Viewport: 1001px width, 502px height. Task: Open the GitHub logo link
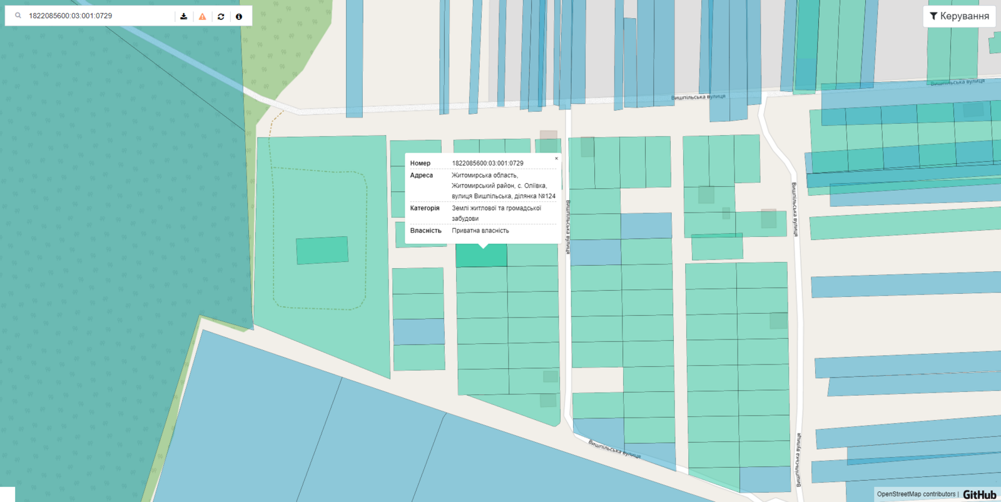click(x=979, y=494)
